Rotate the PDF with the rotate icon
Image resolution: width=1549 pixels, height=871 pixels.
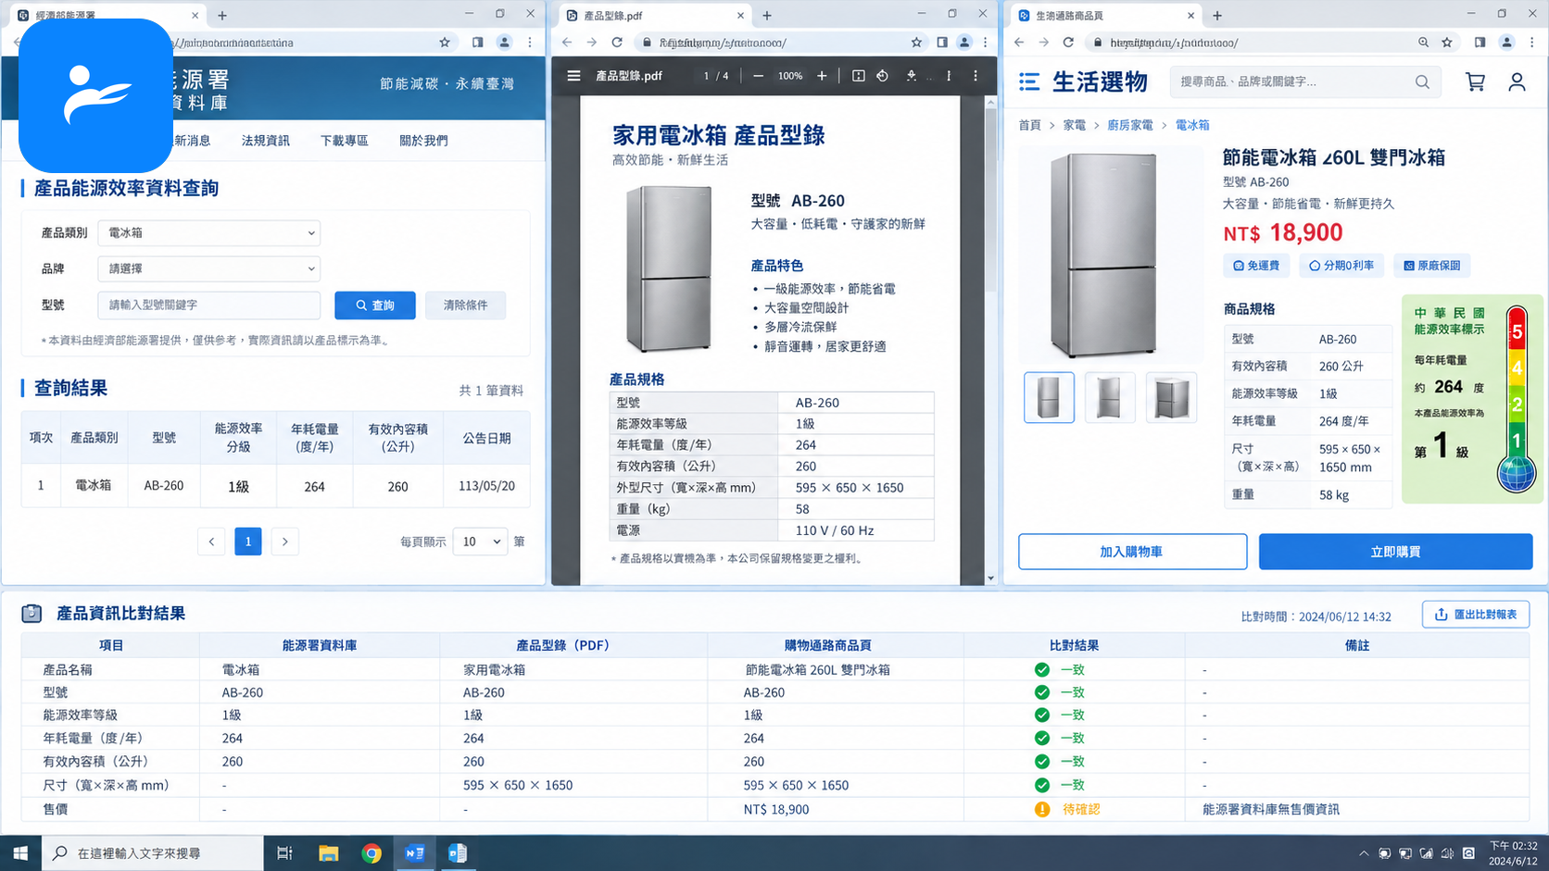tap(883, 76)
